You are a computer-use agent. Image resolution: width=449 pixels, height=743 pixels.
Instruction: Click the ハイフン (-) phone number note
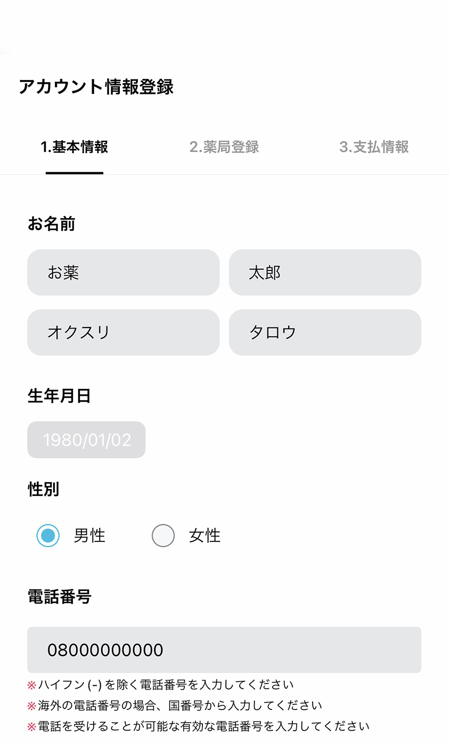[165, 684]
